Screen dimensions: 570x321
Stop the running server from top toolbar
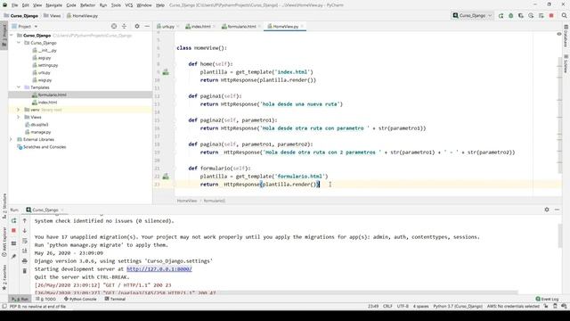click(x=551, y=16)
